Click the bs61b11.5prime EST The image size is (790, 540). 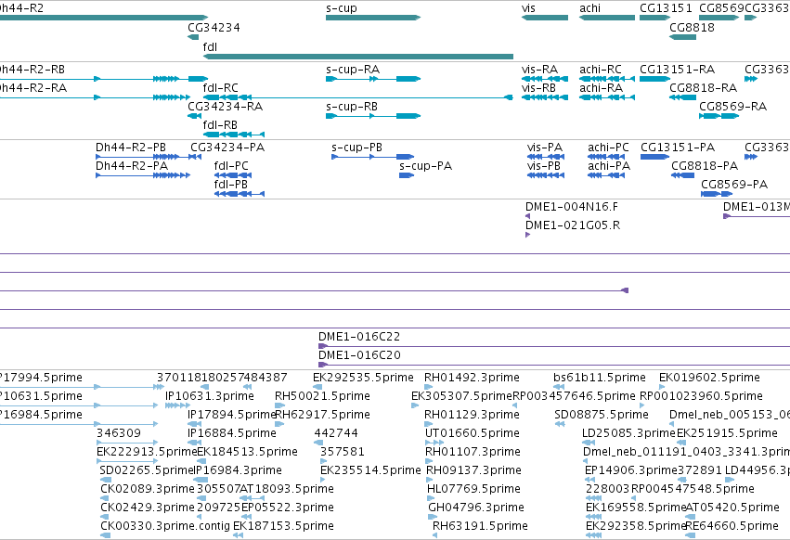tap(559, 387)
